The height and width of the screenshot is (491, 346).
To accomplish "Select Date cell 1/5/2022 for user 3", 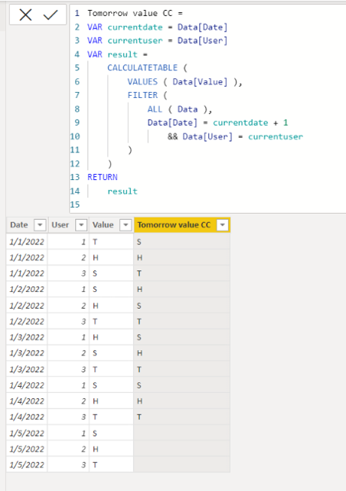I will (x=27, y=465).
